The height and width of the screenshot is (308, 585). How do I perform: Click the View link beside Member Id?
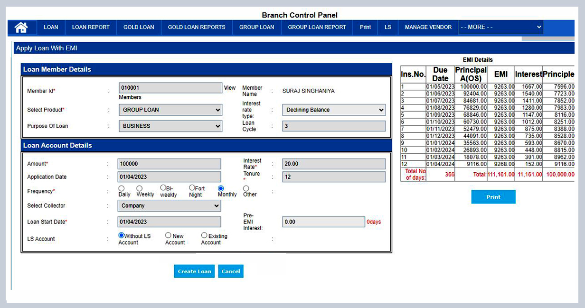229,87
